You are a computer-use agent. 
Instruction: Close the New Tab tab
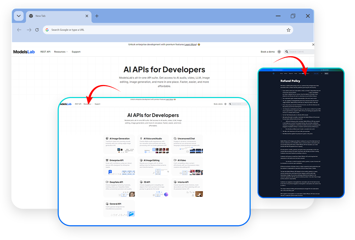[x=87, y=16]
